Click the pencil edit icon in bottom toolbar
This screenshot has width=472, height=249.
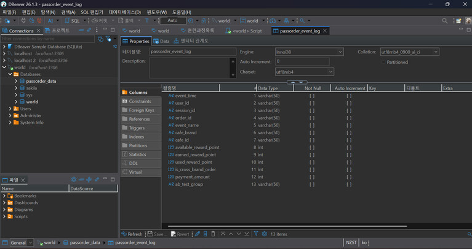[198, 234]
